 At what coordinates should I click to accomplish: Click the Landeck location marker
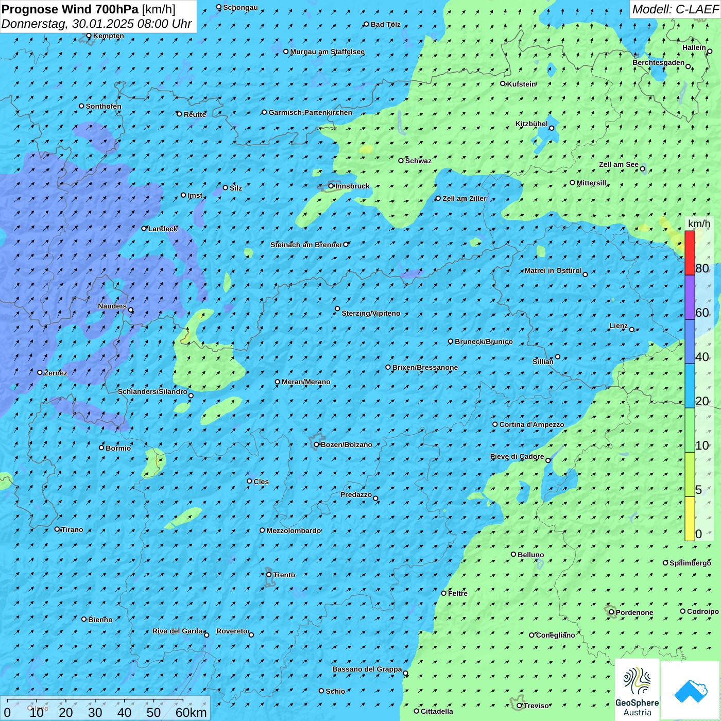pos(144,229)
